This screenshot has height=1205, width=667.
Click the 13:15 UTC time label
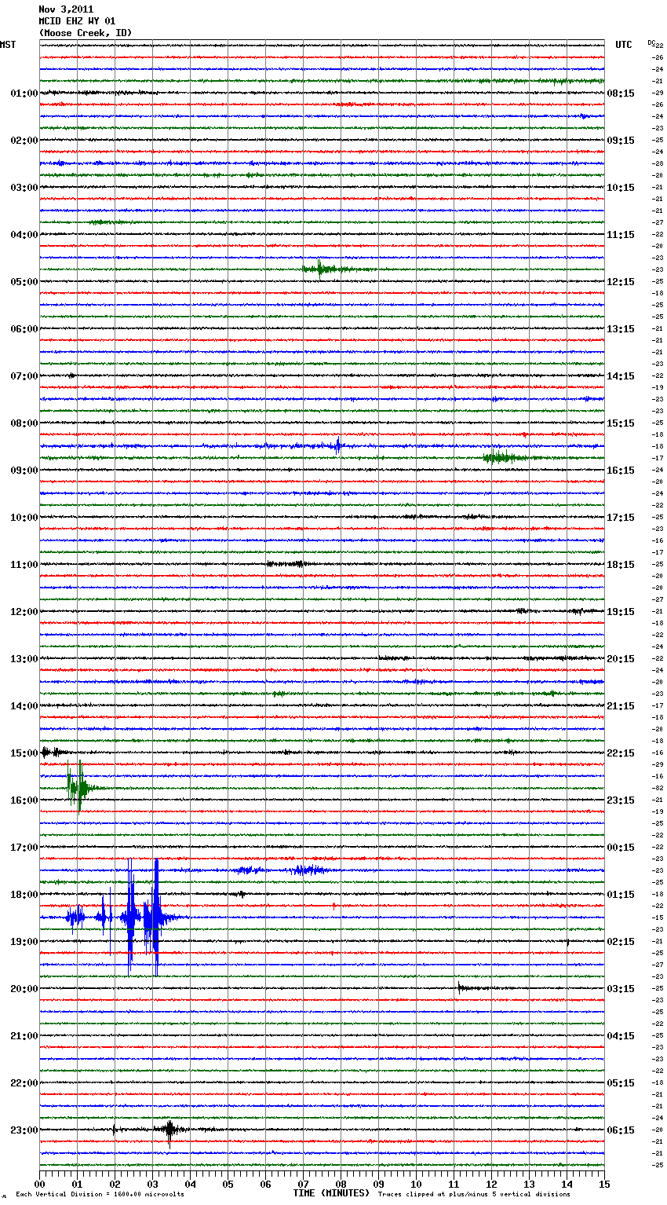click(621, 329)
